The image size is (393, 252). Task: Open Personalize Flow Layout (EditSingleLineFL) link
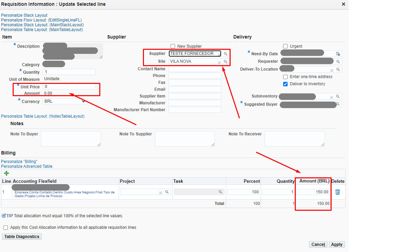coord(41,20)
